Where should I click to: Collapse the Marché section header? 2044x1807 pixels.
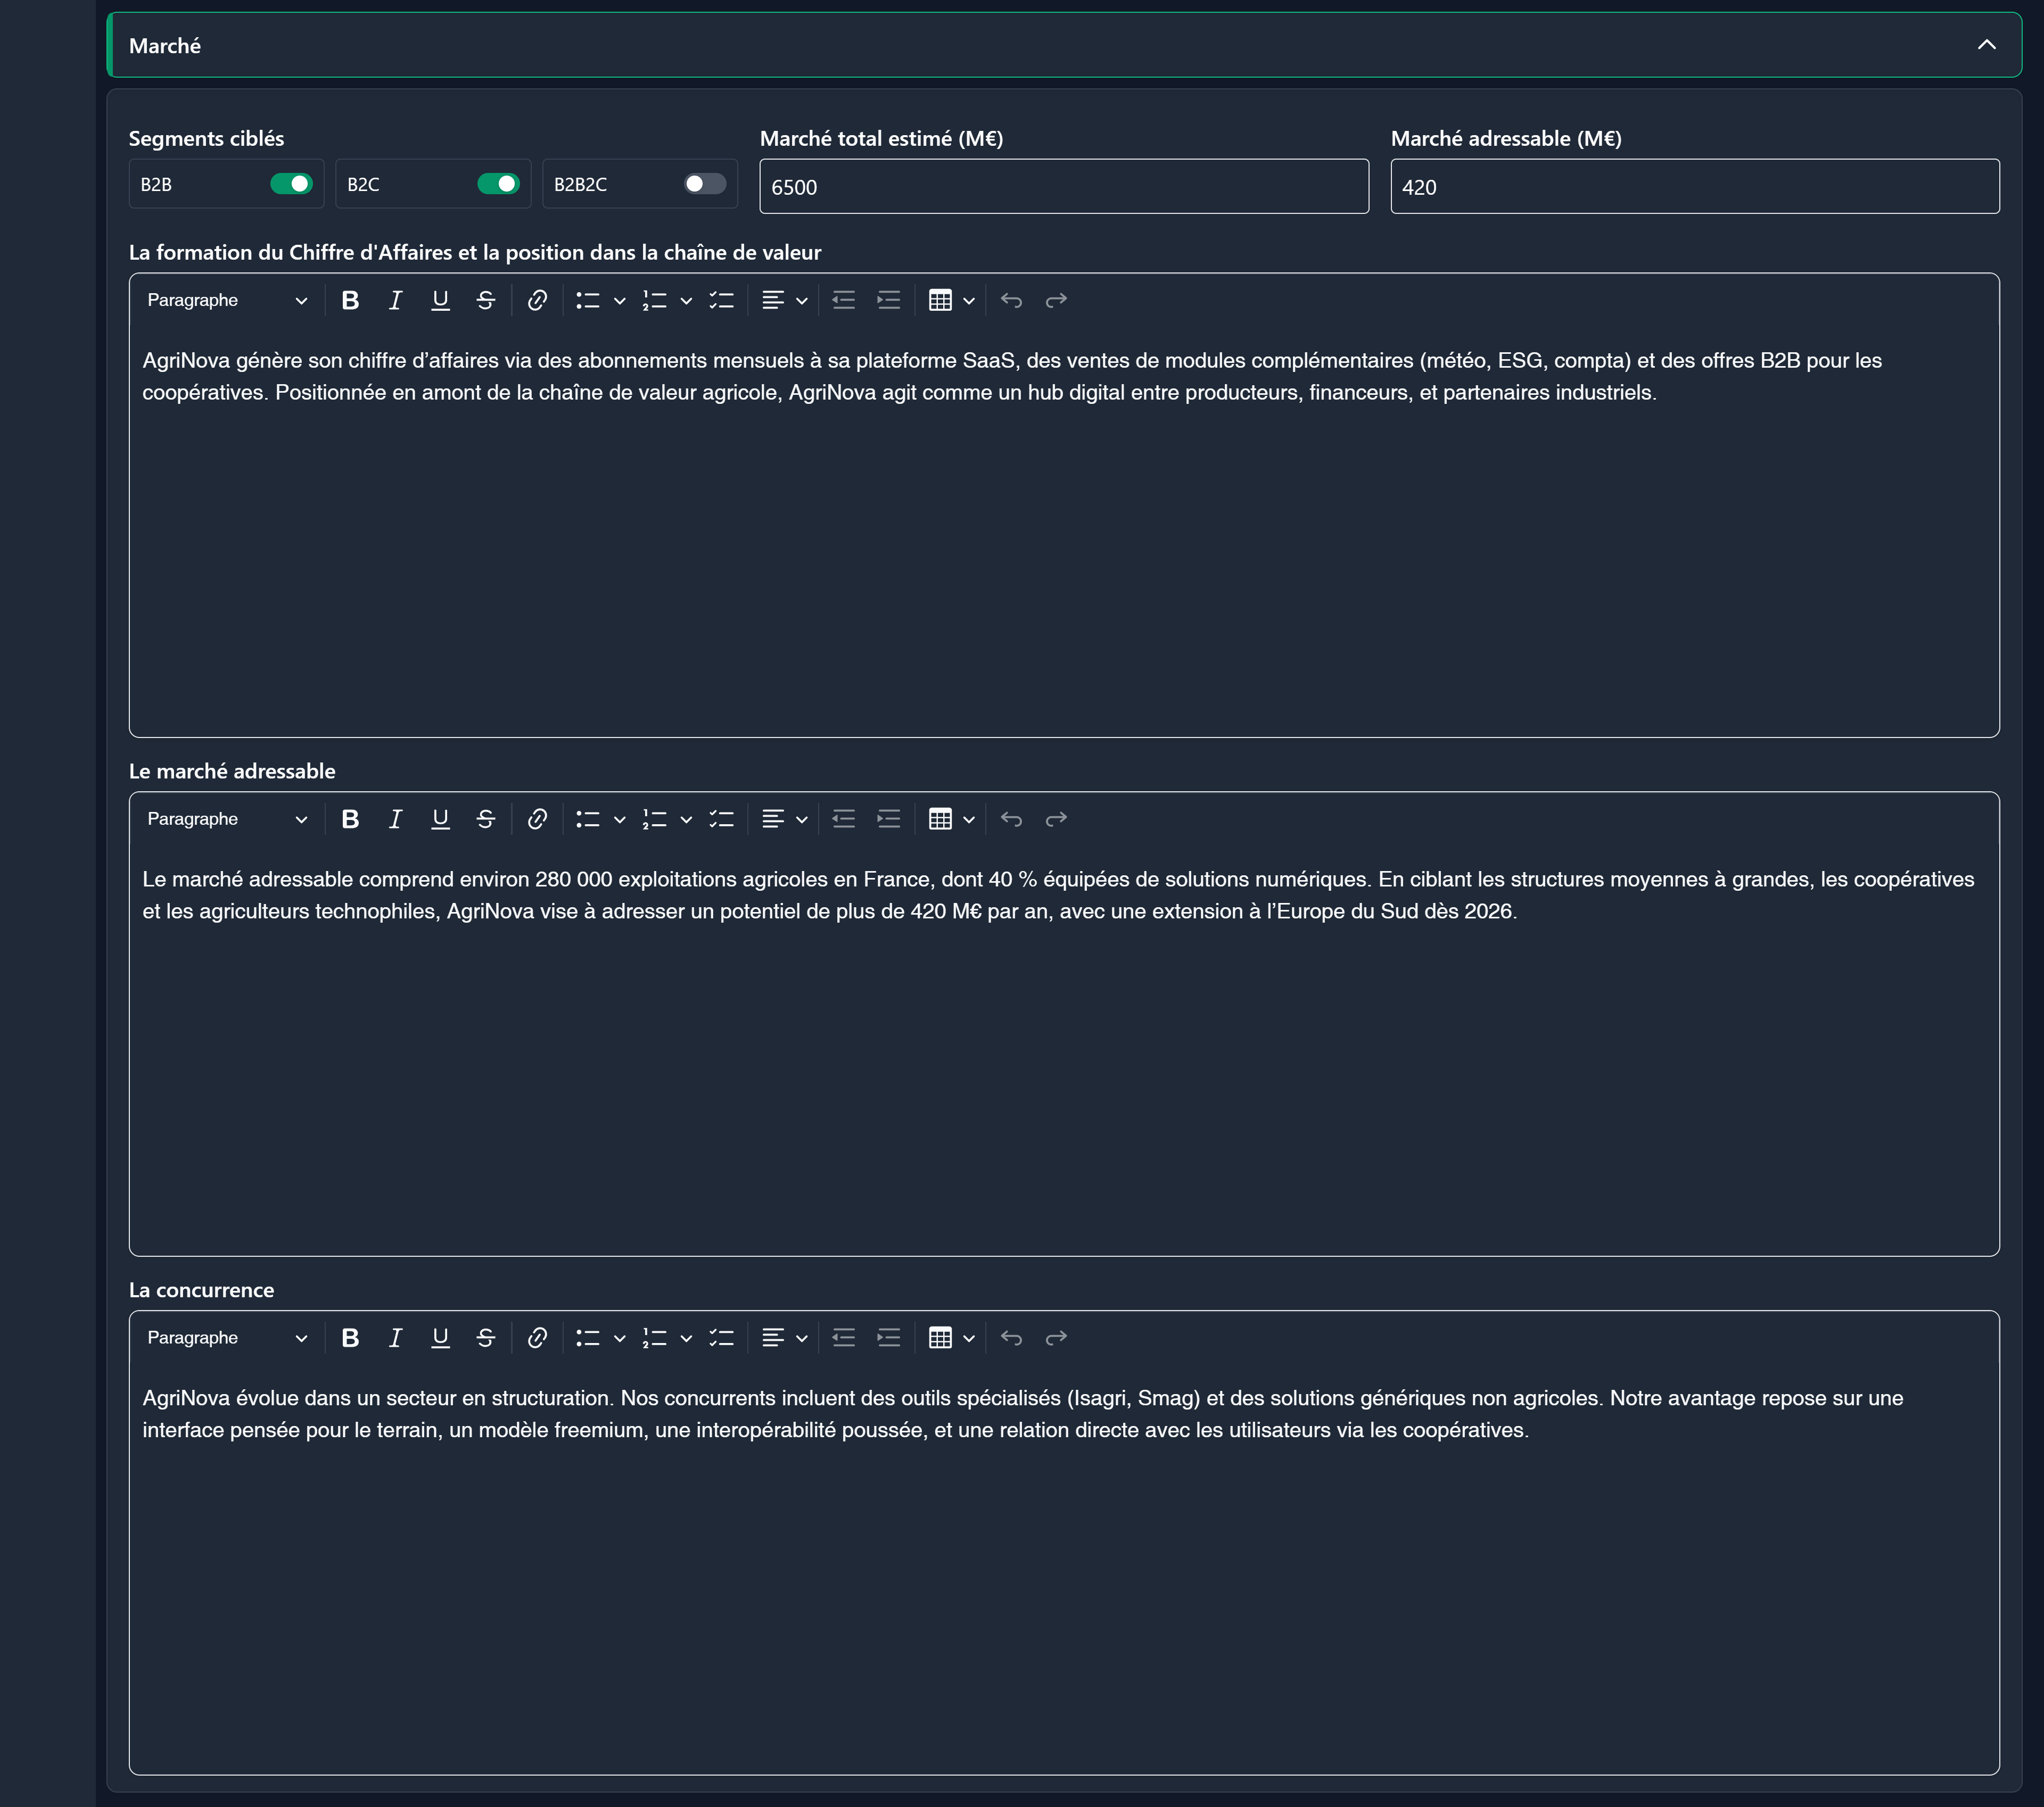[1986, 45]
